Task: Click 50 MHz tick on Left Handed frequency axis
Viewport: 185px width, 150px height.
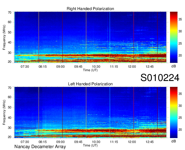Action: coord(10,107)
